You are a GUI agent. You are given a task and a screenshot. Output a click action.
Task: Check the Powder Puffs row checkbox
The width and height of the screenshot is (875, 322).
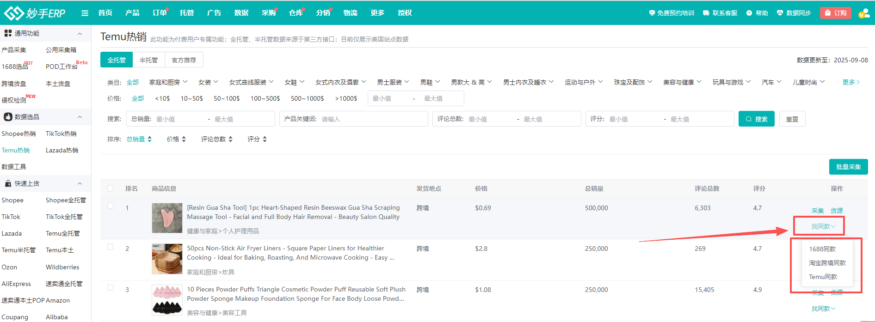110,288
